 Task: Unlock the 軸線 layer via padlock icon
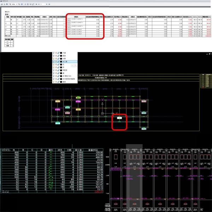click(x=58, y=82)
